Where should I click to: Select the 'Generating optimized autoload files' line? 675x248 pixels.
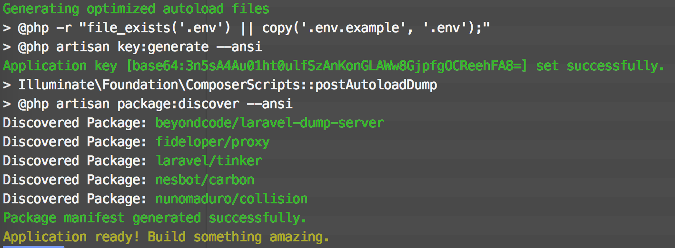[x=136, y=9]
